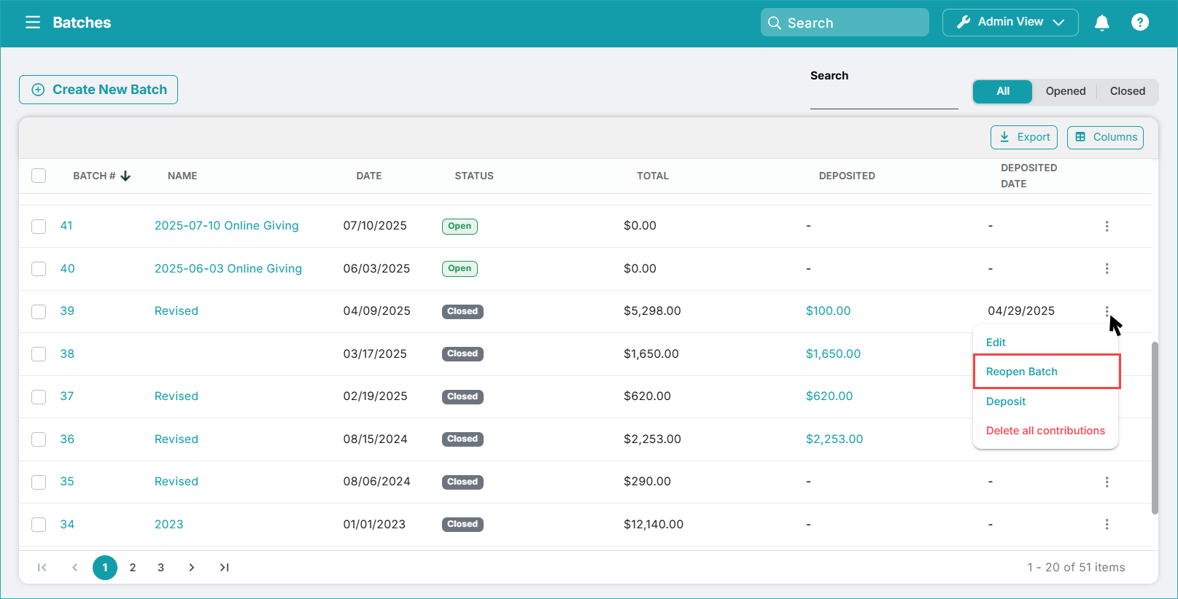Click the magnifier icon in the top search bar
The width and height of the screenshot is (1178, 599).
click(x=775, y=23)
